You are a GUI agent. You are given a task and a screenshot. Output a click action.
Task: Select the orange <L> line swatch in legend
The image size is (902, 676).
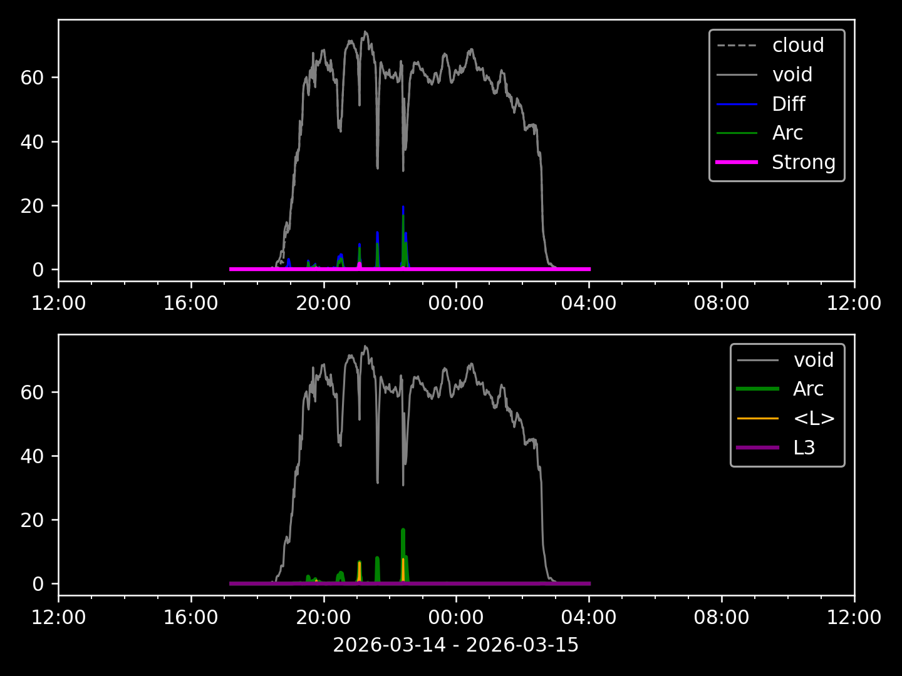click(758, 418)
